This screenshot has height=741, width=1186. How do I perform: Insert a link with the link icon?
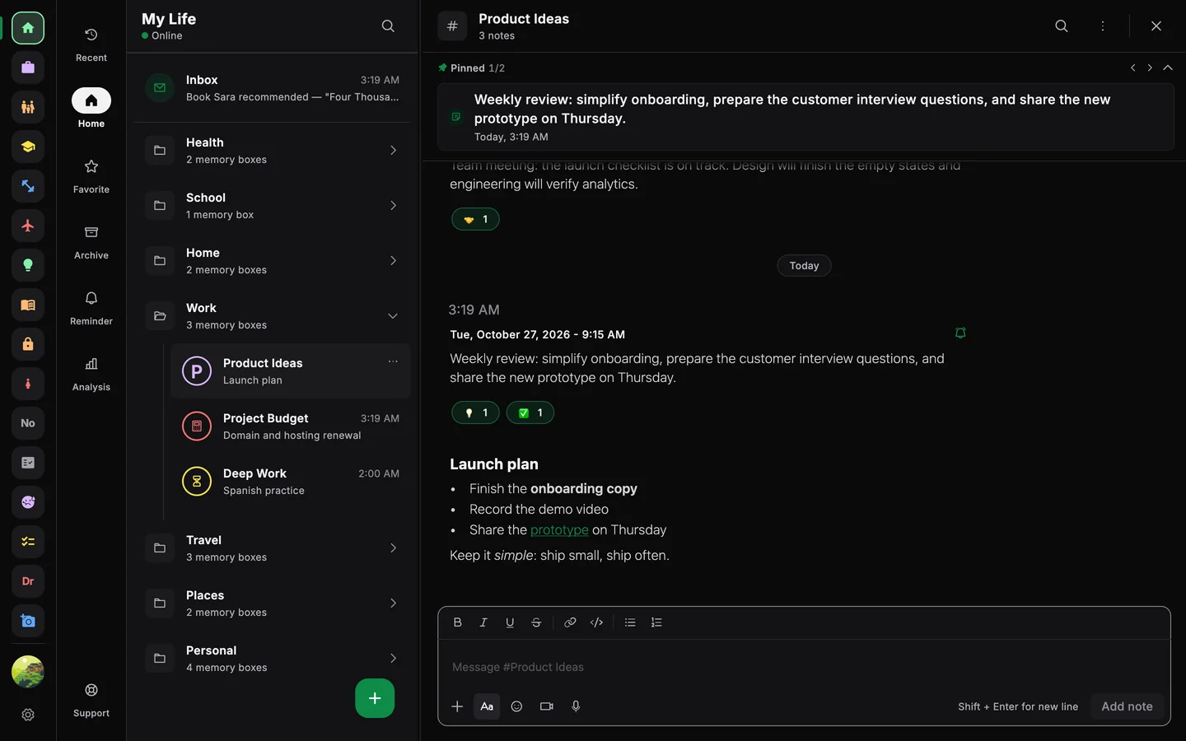pos(570,622)
